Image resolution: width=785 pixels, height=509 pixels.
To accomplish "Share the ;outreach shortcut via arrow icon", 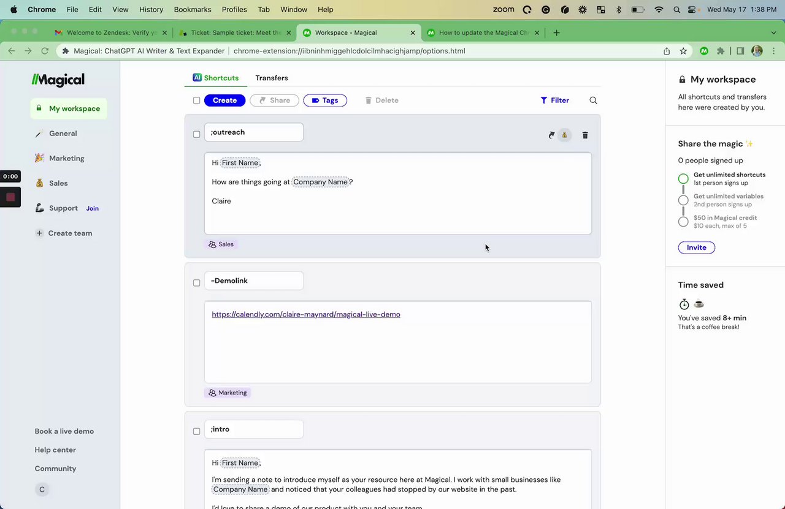I will (551, 135).
